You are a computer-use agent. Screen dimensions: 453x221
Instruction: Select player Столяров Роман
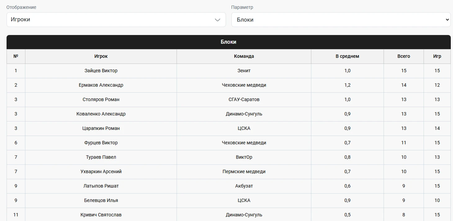(101, 100)
